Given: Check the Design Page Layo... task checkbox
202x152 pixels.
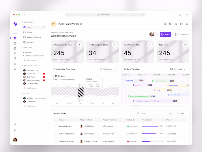Looking at the screenshot, I should pyautogui.click(x=56, y=141).
